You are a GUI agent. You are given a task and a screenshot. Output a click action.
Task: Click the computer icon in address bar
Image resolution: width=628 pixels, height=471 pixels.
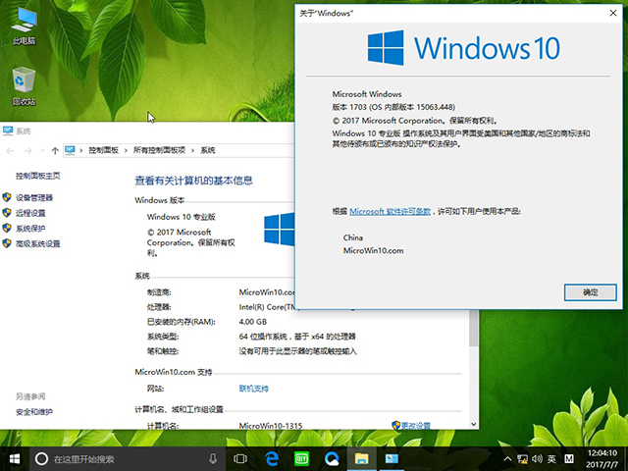(x=70, y=150)
